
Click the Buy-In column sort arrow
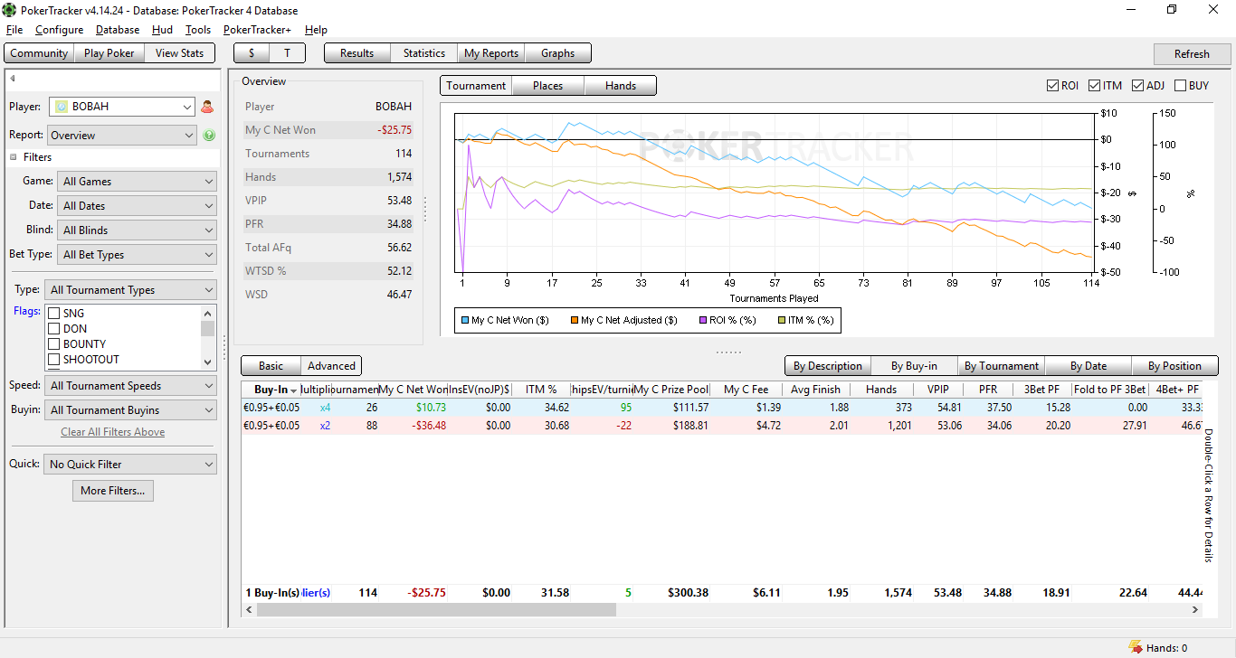(x=293, y=390)
